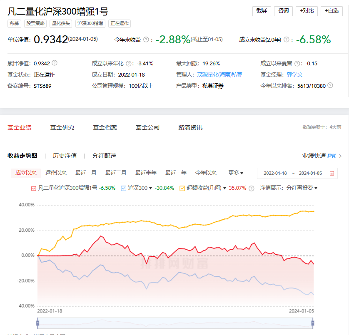Select the 运作以来 time range
Viewport: 349px width, 335px height.
click(56, 173)
